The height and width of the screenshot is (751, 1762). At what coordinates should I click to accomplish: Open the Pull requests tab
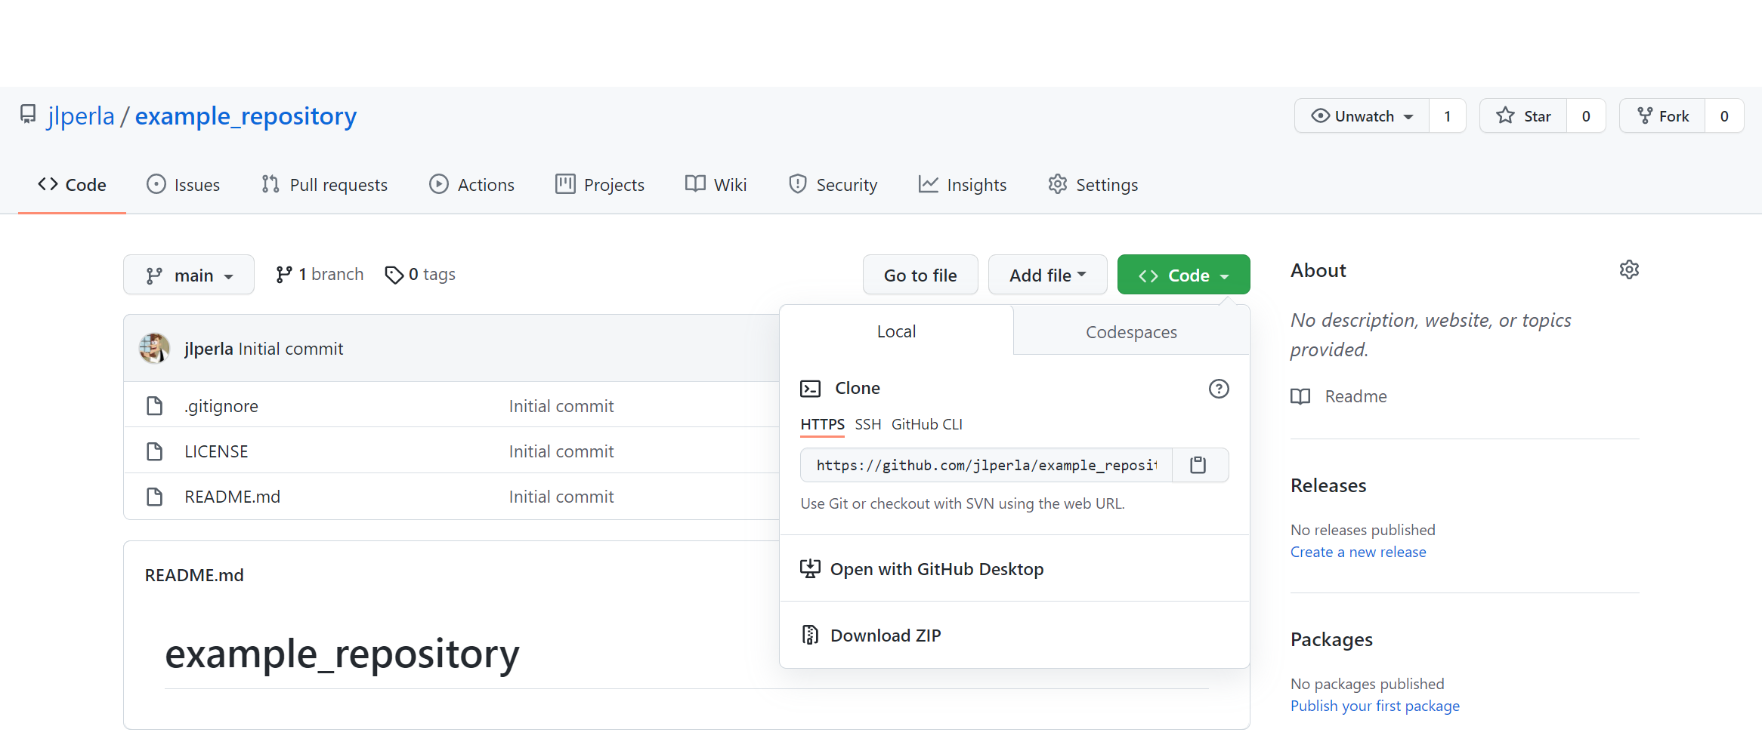pos(325,185)
